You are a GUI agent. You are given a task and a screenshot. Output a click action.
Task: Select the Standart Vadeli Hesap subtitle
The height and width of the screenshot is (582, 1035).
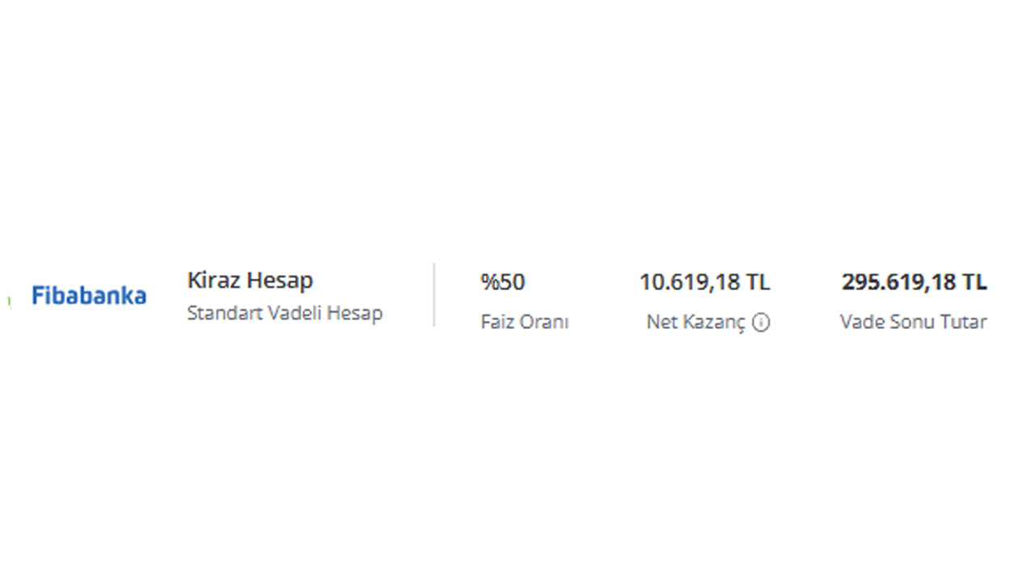click(285, 313)
